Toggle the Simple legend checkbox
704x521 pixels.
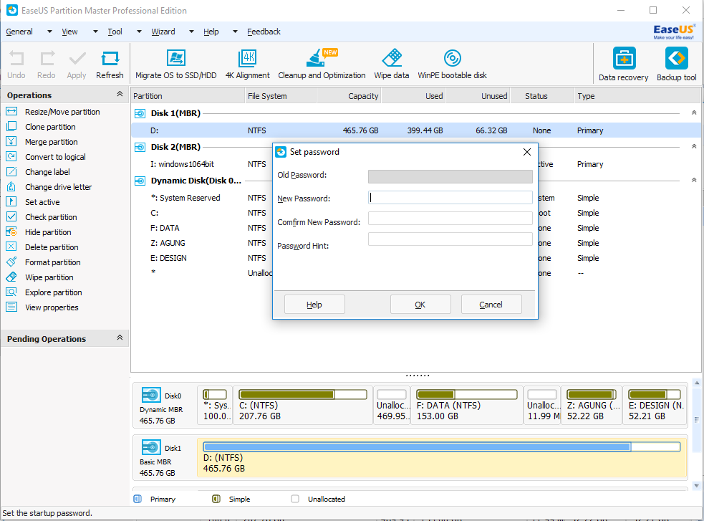coord(216,498)
